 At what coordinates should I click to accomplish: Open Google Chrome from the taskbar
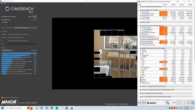[42, 108]
